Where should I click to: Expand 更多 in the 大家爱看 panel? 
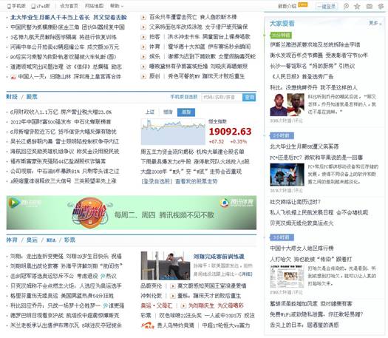pyautogui.click(x=375, y=23)
